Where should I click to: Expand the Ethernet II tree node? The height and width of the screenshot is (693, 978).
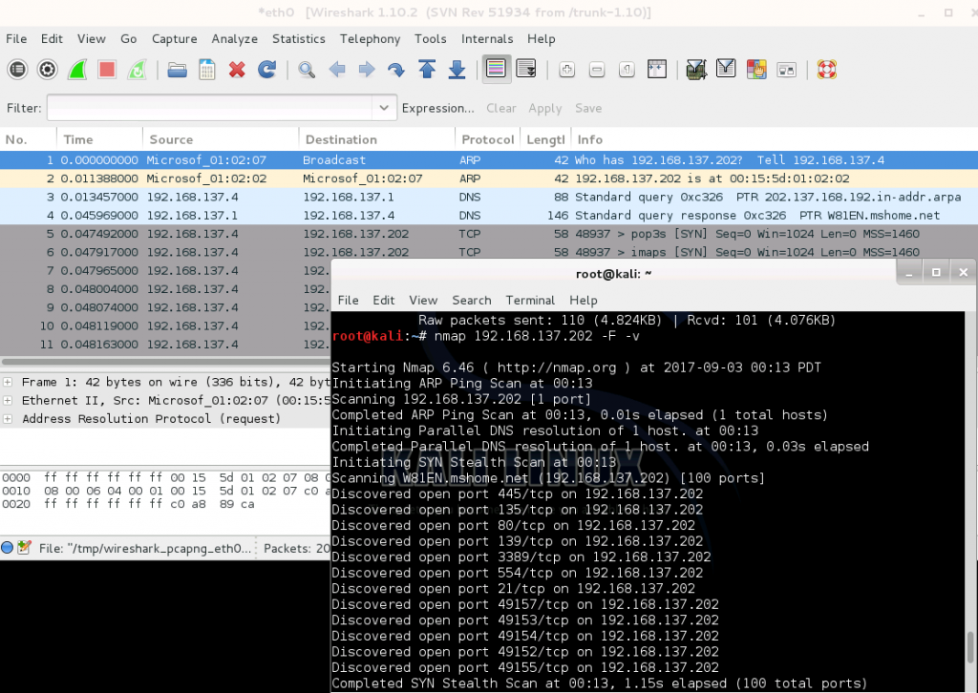tap(8, 400)
